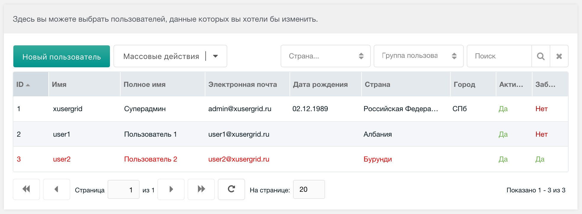Click the Поиск search input field

[499, 56]
